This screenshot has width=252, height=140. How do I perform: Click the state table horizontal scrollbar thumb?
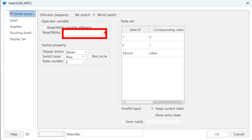(x=139, y=102)
